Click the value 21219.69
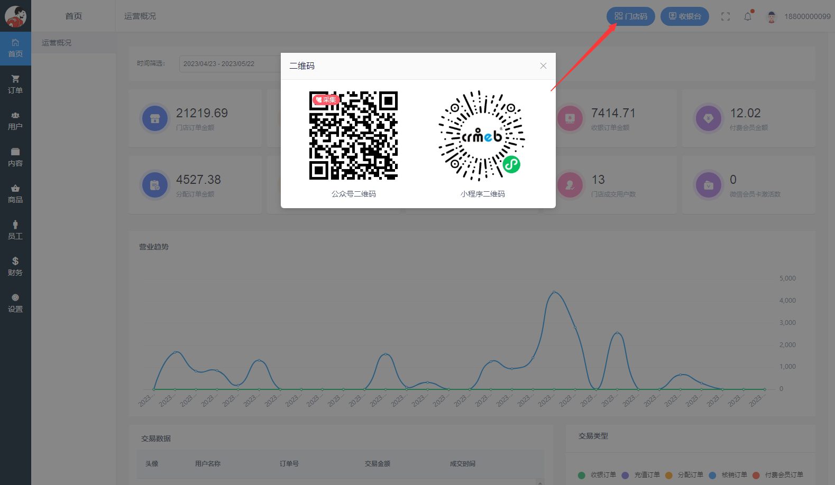 [x=202, y=113]
